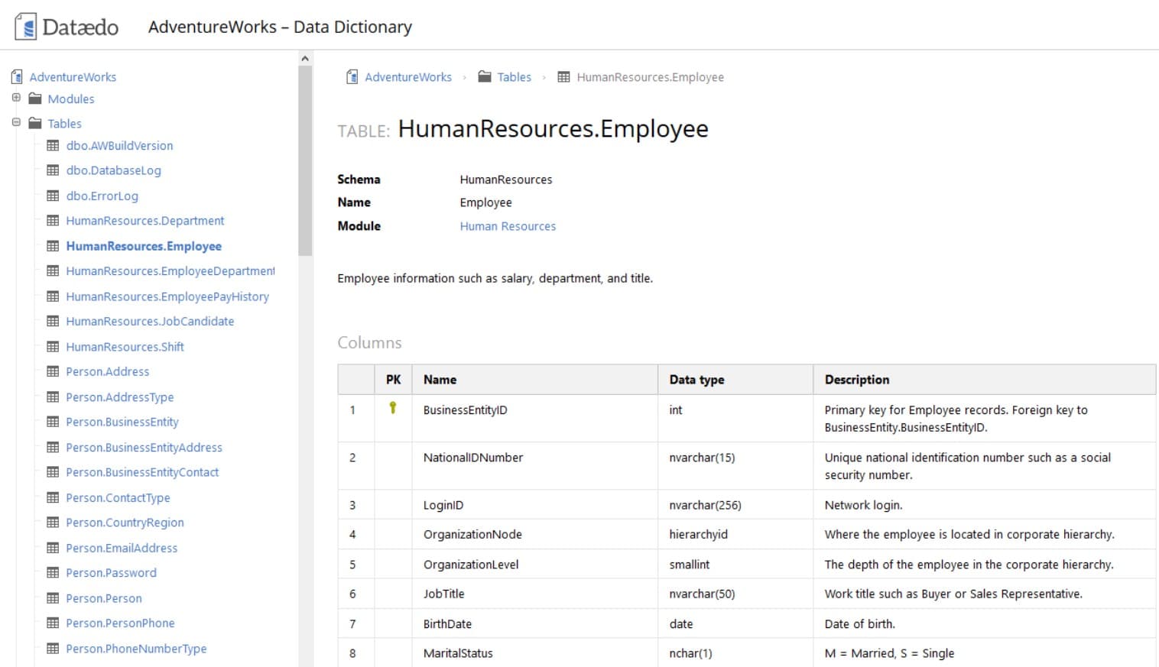Click the breadcrumb table icon for HumanResources.Employee

563,76
